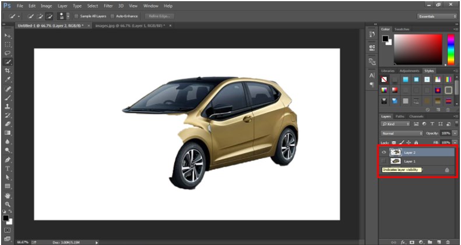Select the Horizontal Type tool
Viewport: 461px width, 245px height.
[x=8, y=168]
